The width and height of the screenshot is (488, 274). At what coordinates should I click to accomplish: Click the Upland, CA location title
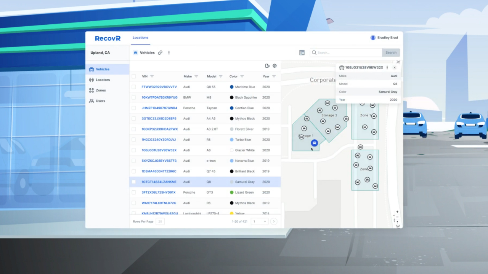pyautogui.click(x=100, y=53)
